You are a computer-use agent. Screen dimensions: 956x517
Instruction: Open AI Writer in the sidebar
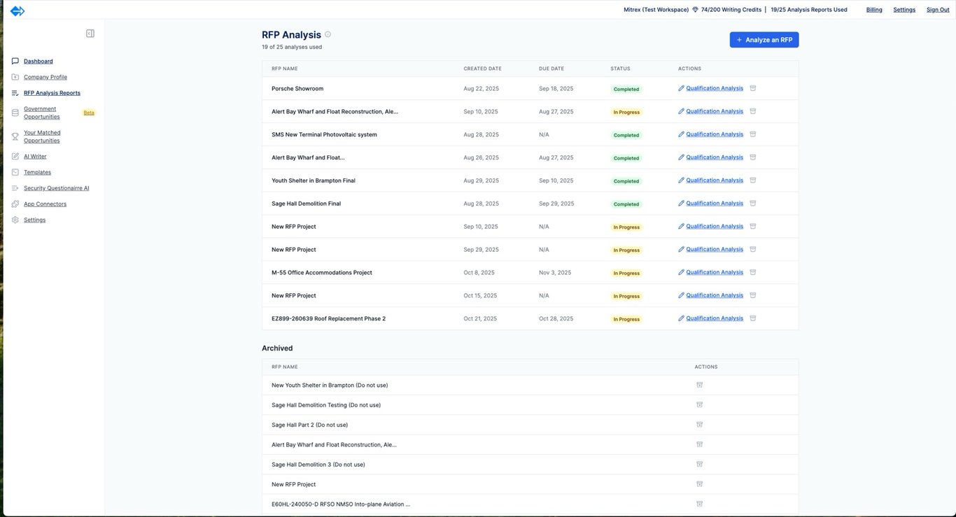[x=35, y=157]
